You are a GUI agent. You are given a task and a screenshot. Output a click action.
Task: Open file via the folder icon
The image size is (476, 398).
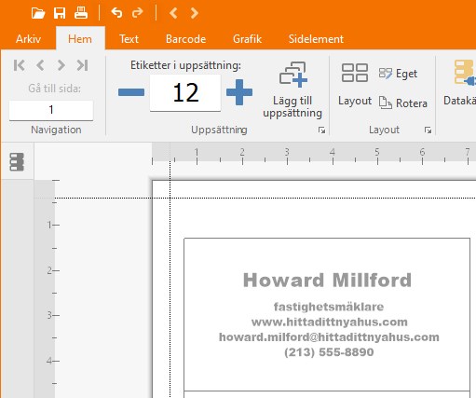pyautogui.click(x=38, y=13)
